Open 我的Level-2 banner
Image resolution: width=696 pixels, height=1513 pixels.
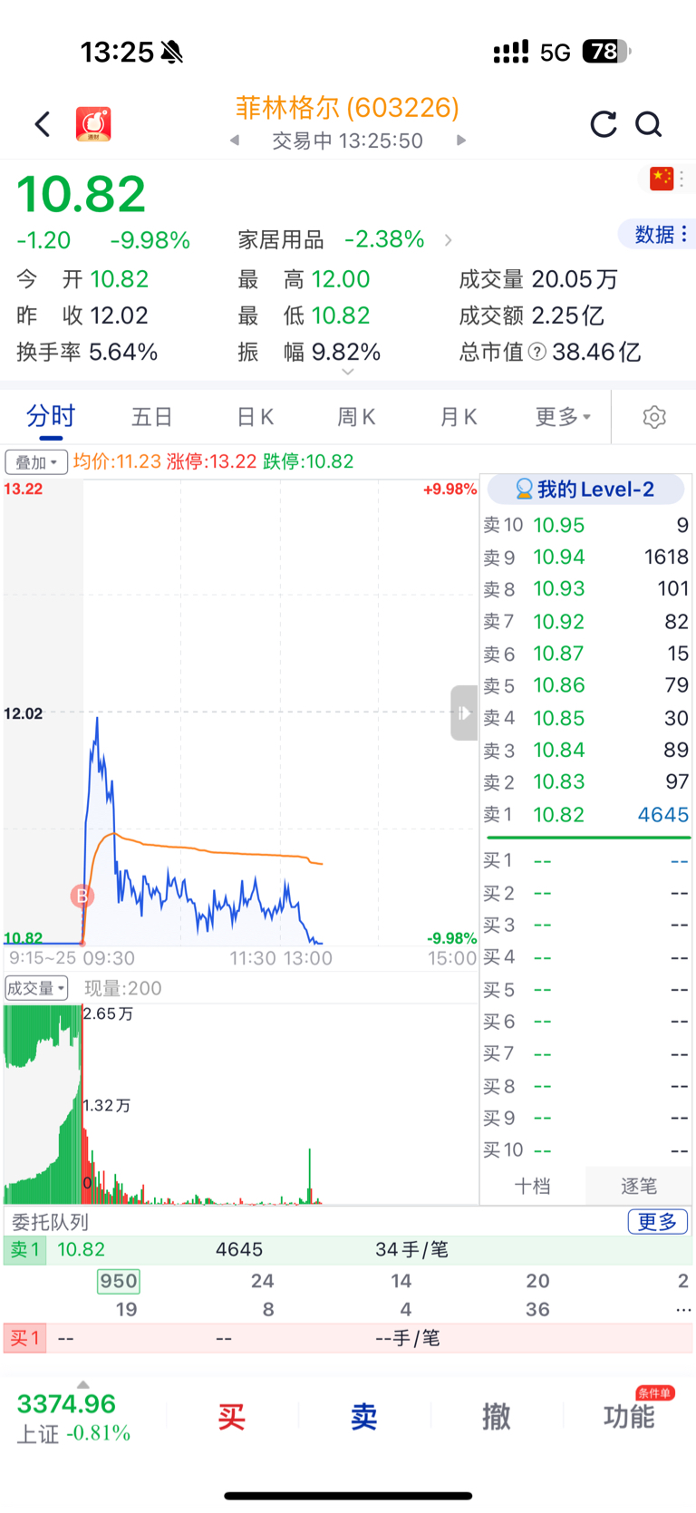(585, 490)
